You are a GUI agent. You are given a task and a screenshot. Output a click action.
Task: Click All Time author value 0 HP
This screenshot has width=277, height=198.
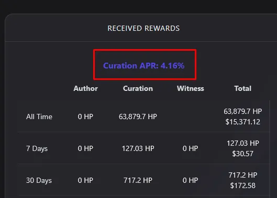coord(85,117)
